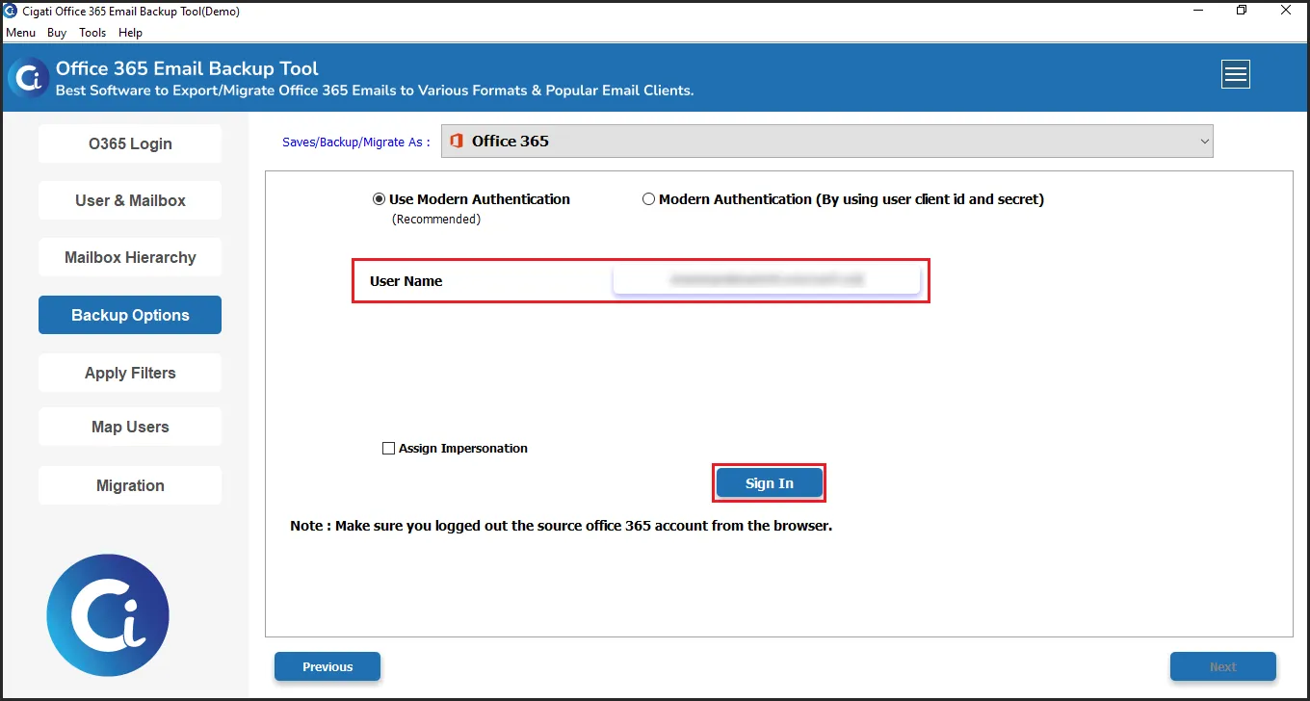
Task: Open the Migration step
Action: (x=130, y=485)
